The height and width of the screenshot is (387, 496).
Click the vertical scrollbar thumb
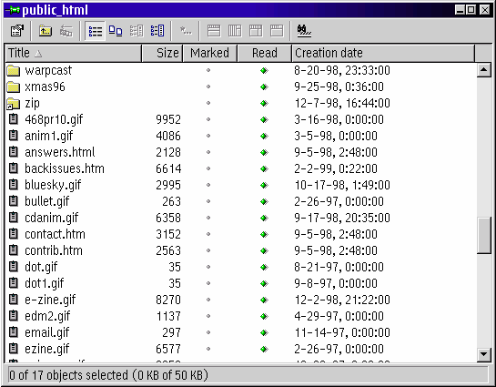(x=483, y=235)
